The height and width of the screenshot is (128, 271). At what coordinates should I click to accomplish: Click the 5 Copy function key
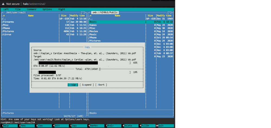[x=78, y=126]
